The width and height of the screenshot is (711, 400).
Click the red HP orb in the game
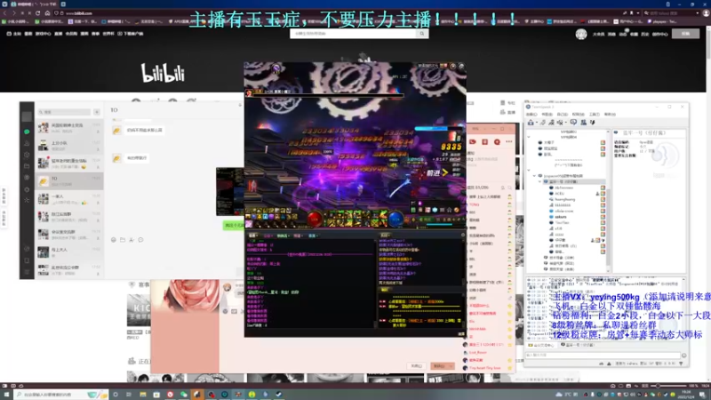point(315,220)
